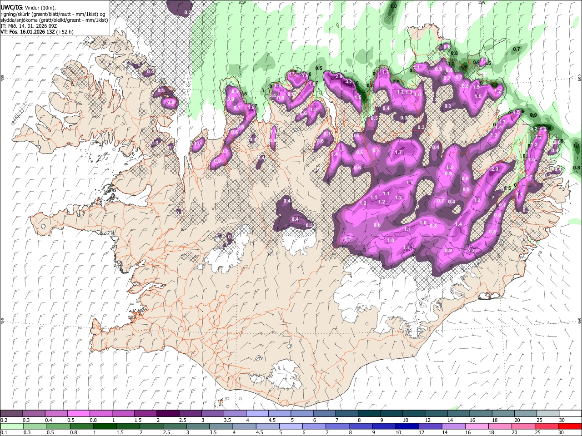Click the bright pink 0.5 swatch in snow scale
582x436 pixels.
[x=78, y=413]
